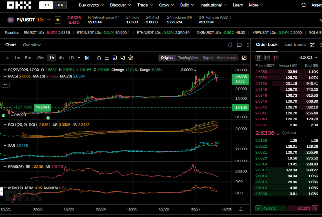
Task: Open order book settings sliders icon
Action: 312,45
